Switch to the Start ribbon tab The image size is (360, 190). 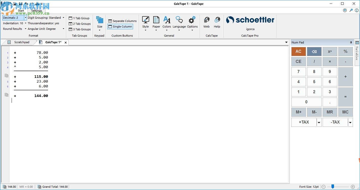(x=21, y=11)
